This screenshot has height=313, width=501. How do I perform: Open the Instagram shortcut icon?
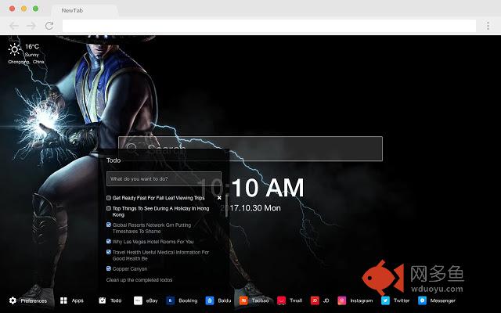coord(342,300)
